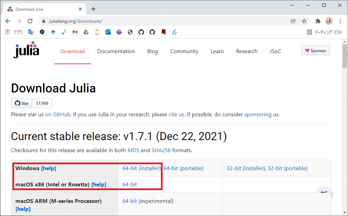
Task: Expand the tab search chevron
Action: tap(292, 5)
